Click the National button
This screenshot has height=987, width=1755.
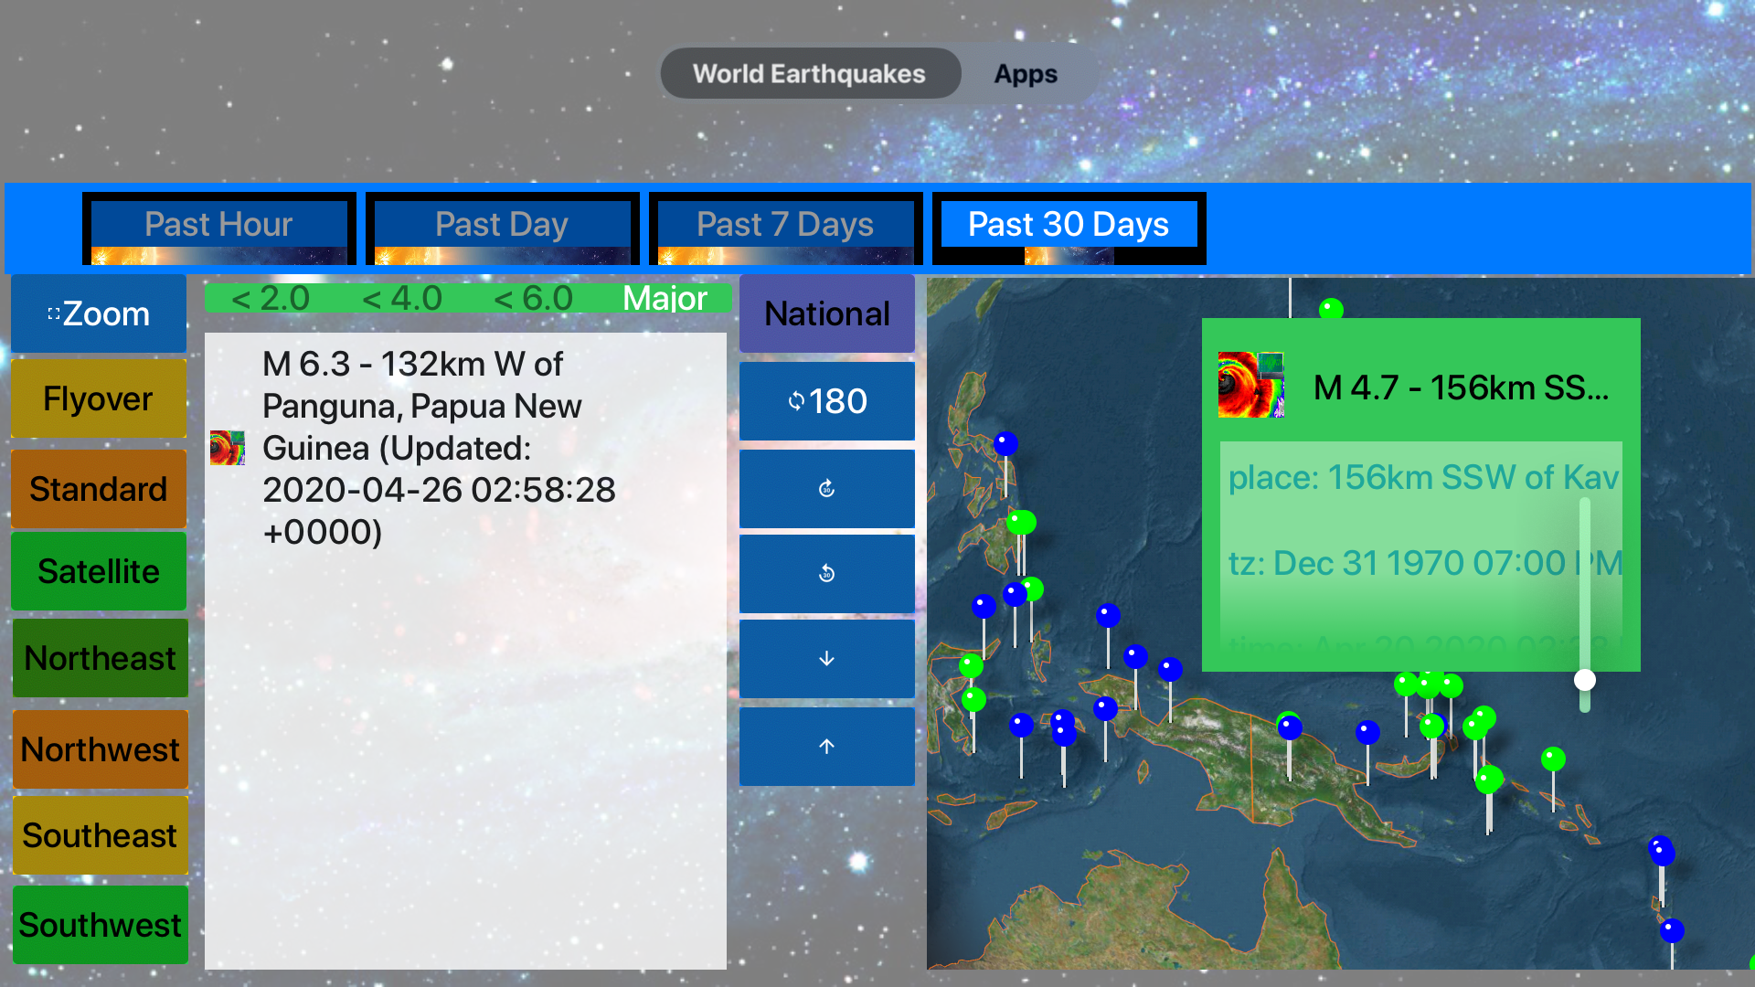pyautogui.click(x=827, y=313)
